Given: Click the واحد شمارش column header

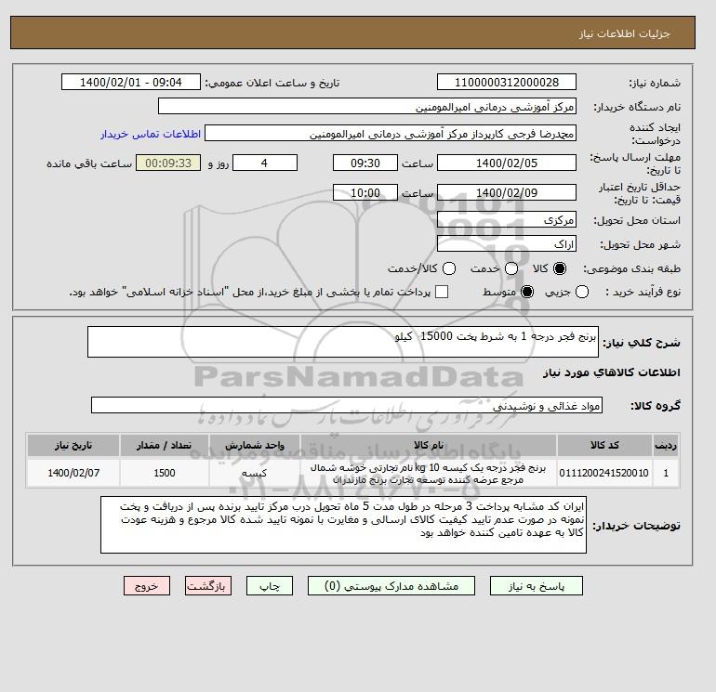Looking at the screenshot, I should tap(255, 446).
